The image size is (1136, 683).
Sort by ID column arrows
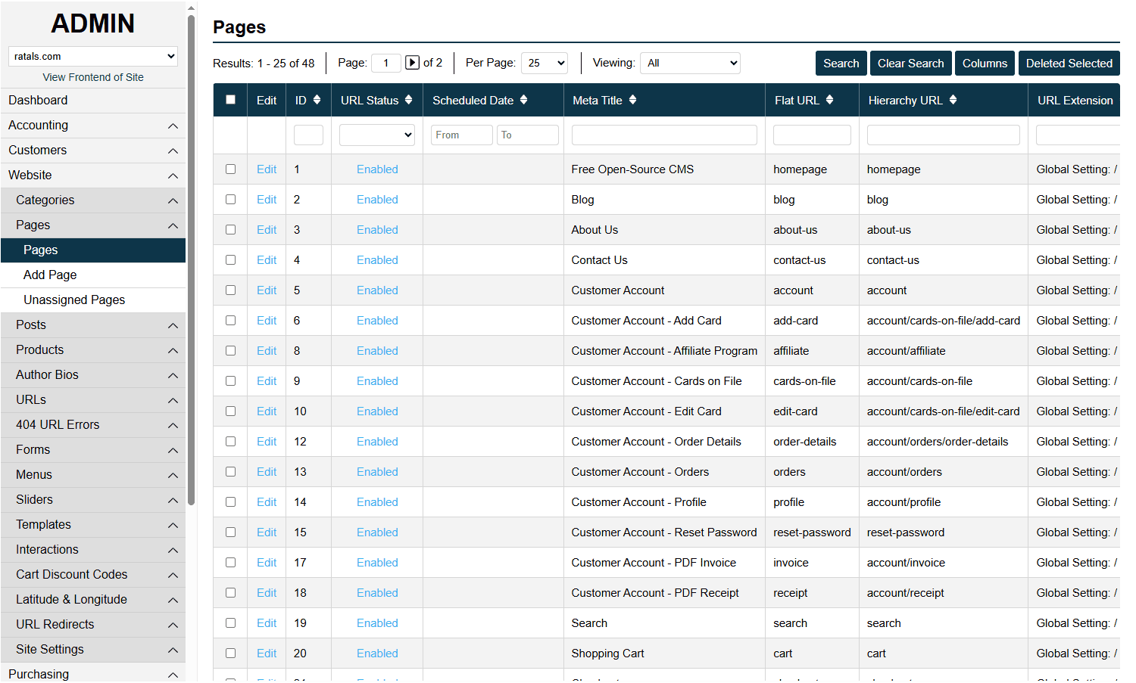coord(317,100)
